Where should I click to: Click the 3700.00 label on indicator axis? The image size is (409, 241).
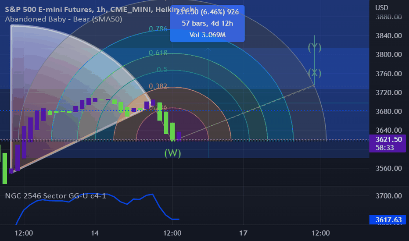[x=389, y=196]
